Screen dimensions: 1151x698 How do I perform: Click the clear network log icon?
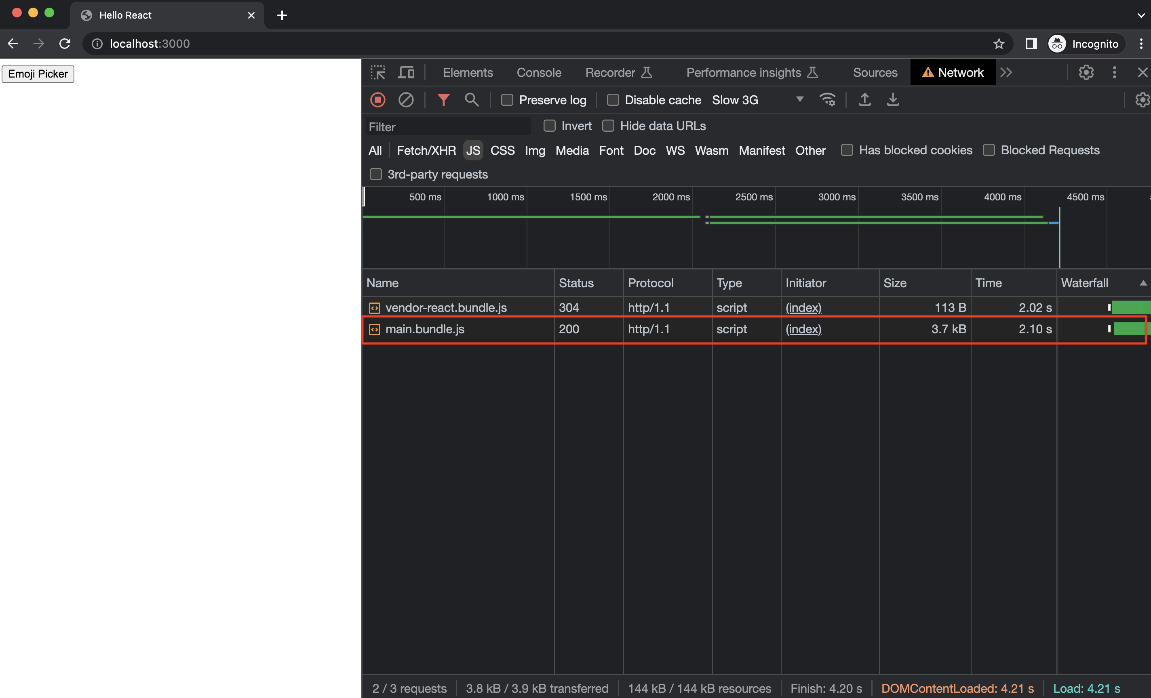(x=405, y=99)
